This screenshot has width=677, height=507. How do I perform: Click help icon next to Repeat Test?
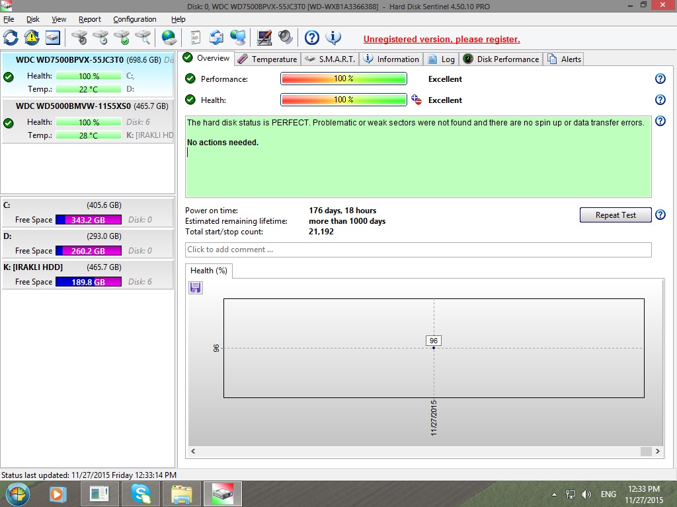660,215
